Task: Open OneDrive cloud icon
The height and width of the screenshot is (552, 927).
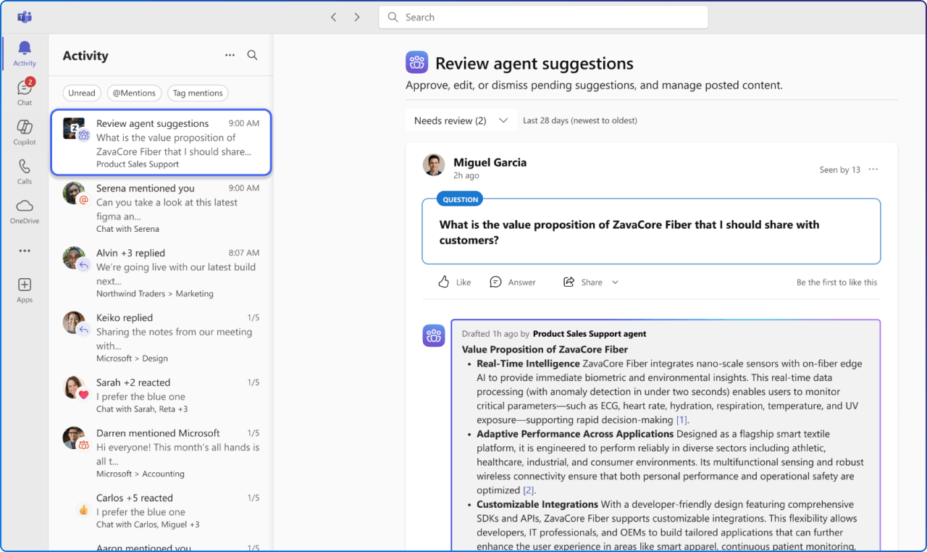Action: pyautogui.click(x=25, y=211)
